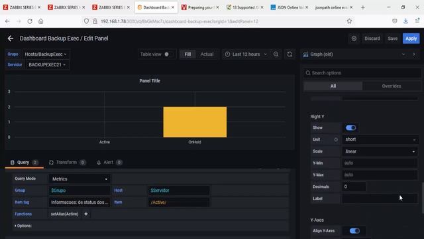Open a new browser tab with plus
The image size is (424, 239).
[363, 7]
